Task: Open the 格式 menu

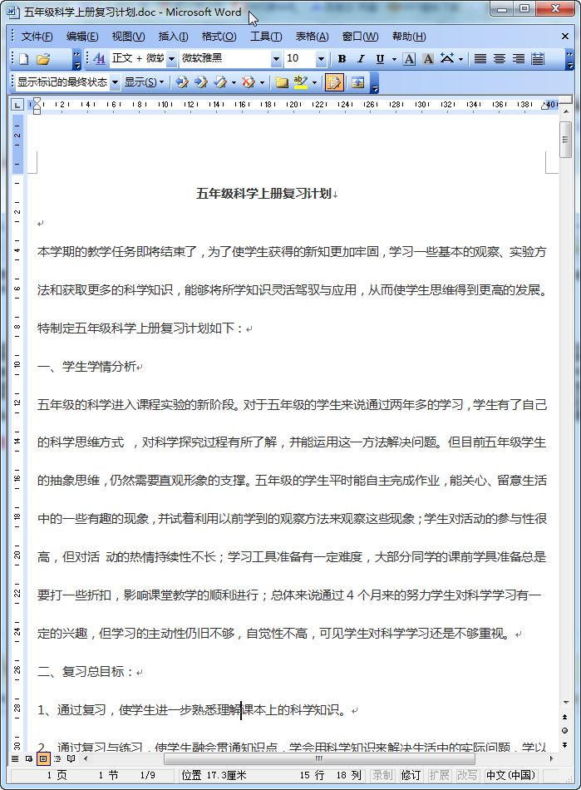Action: [219, 37]
